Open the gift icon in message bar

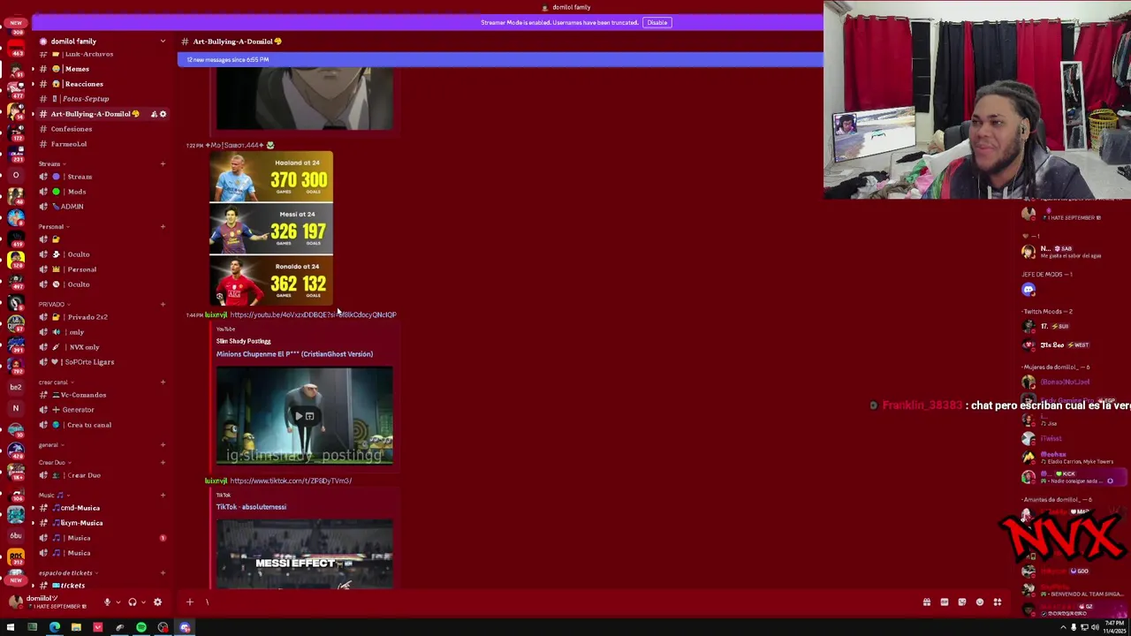(x=927, y=602)
